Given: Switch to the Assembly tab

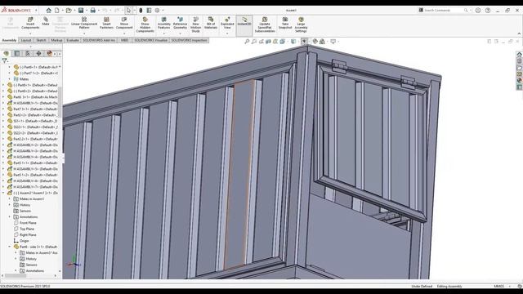Looking at the screenshot, I should coord(9,40).
